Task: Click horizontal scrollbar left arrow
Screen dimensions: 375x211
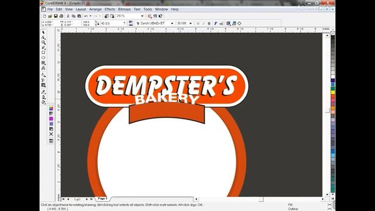Action: (x=196, y=199)
